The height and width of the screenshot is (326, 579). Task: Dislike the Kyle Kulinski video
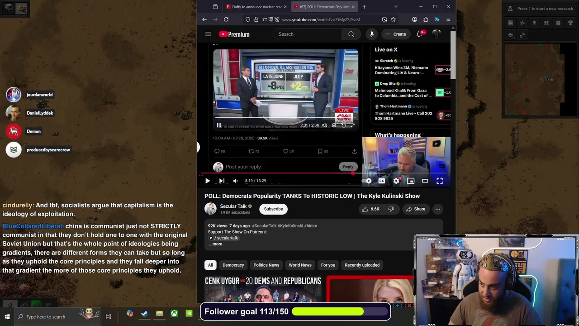391,209
